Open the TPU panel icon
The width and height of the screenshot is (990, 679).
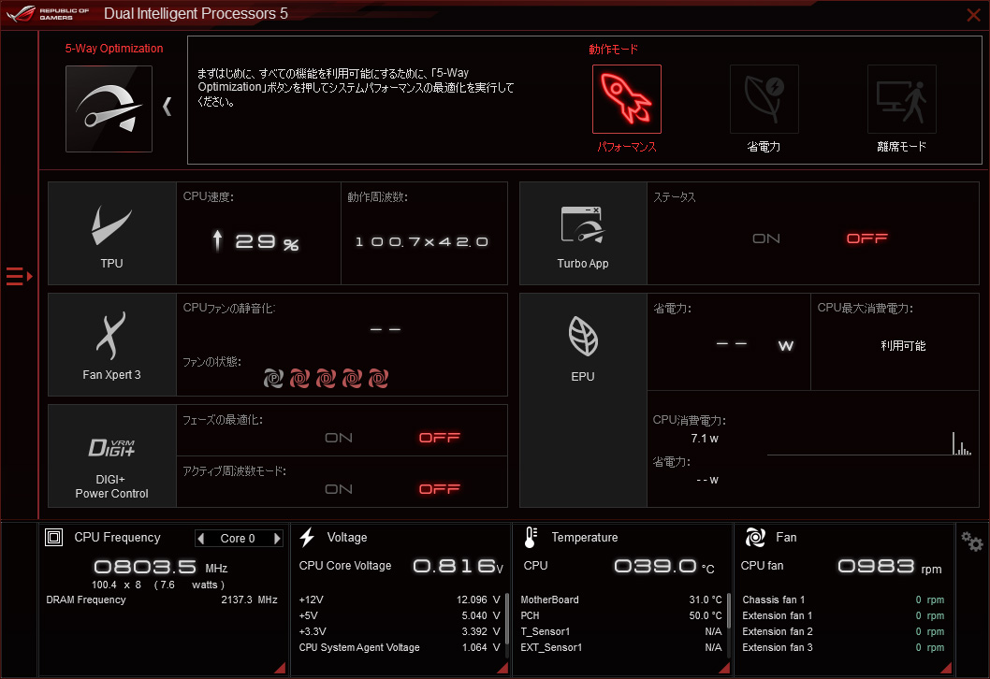tap(111, 226)
